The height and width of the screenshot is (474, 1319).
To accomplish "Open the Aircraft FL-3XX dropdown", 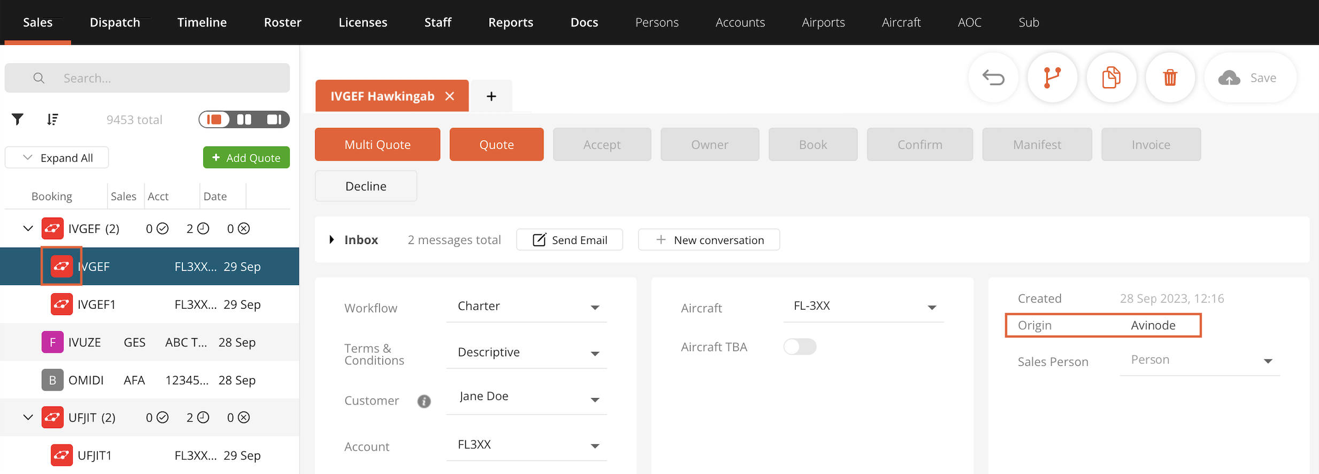I will [x=863, y=307].
